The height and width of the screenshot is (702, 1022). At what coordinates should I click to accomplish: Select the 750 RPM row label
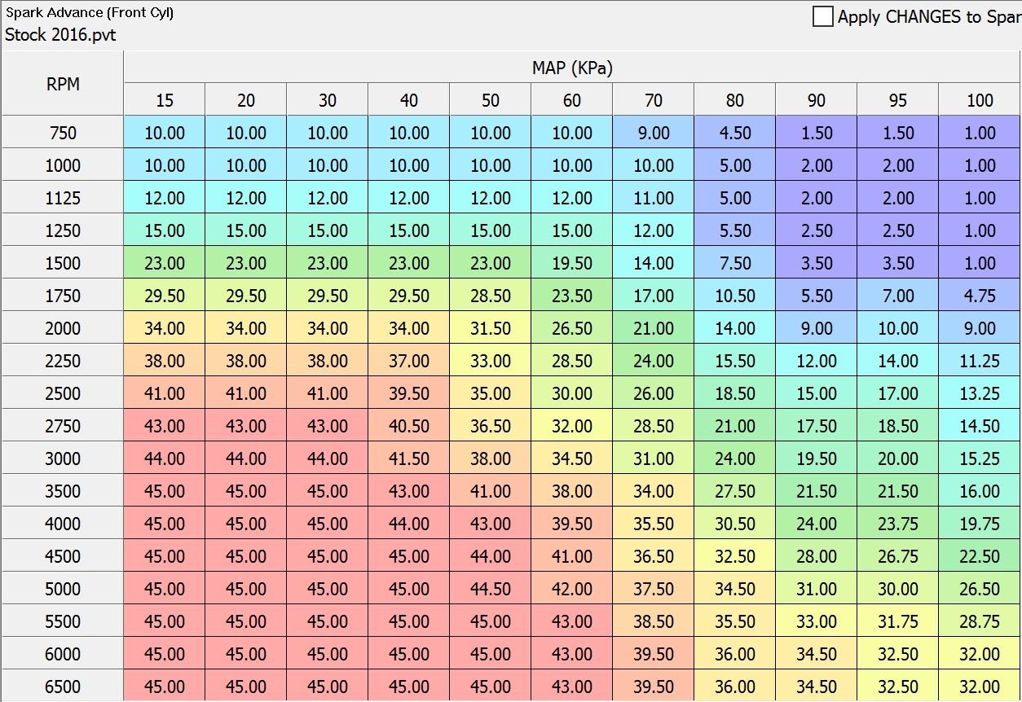point(62,132)
